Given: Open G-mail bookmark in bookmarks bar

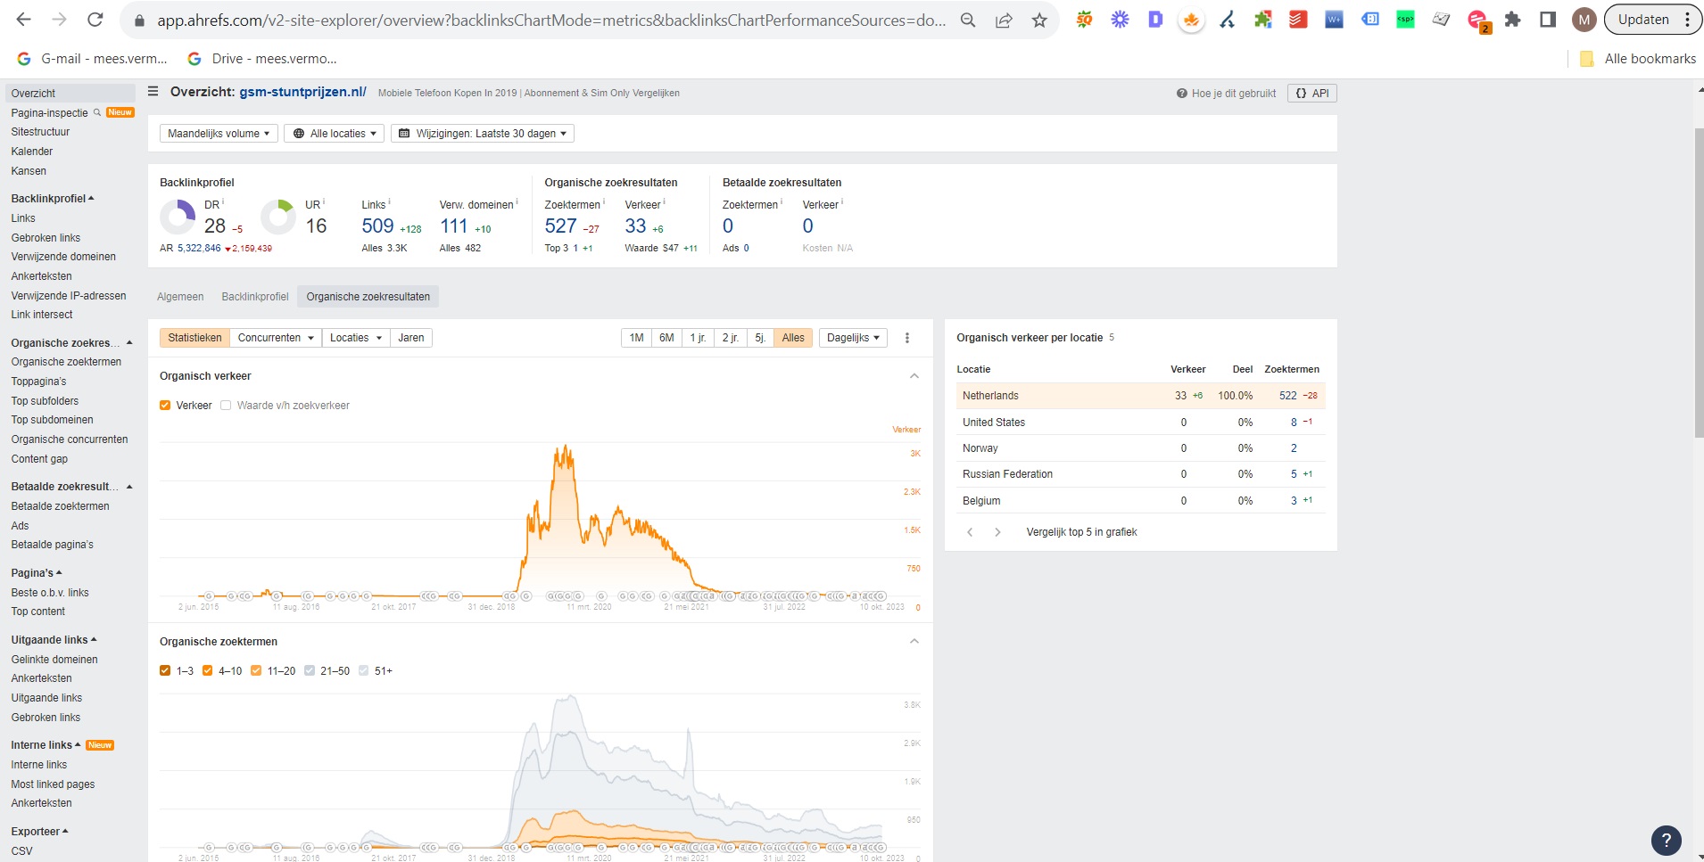Looking at the screenshot, I should pos(92,59).
